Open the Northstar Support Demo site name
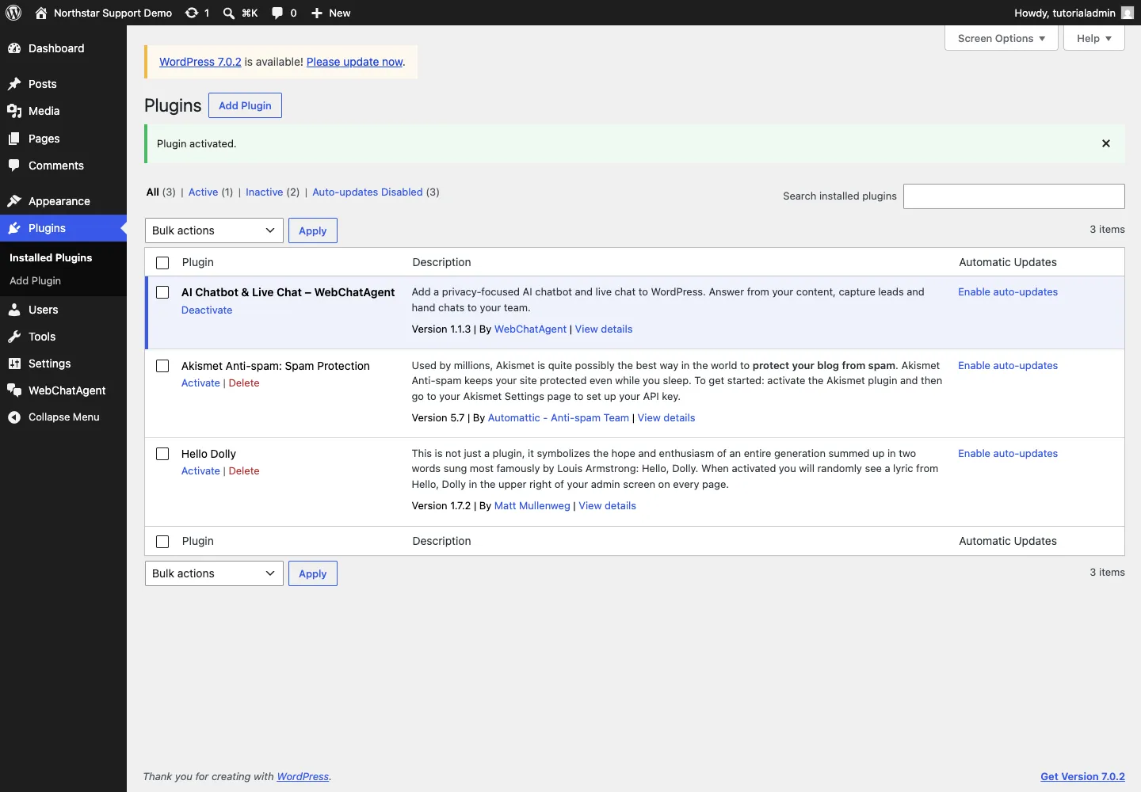 113,13
